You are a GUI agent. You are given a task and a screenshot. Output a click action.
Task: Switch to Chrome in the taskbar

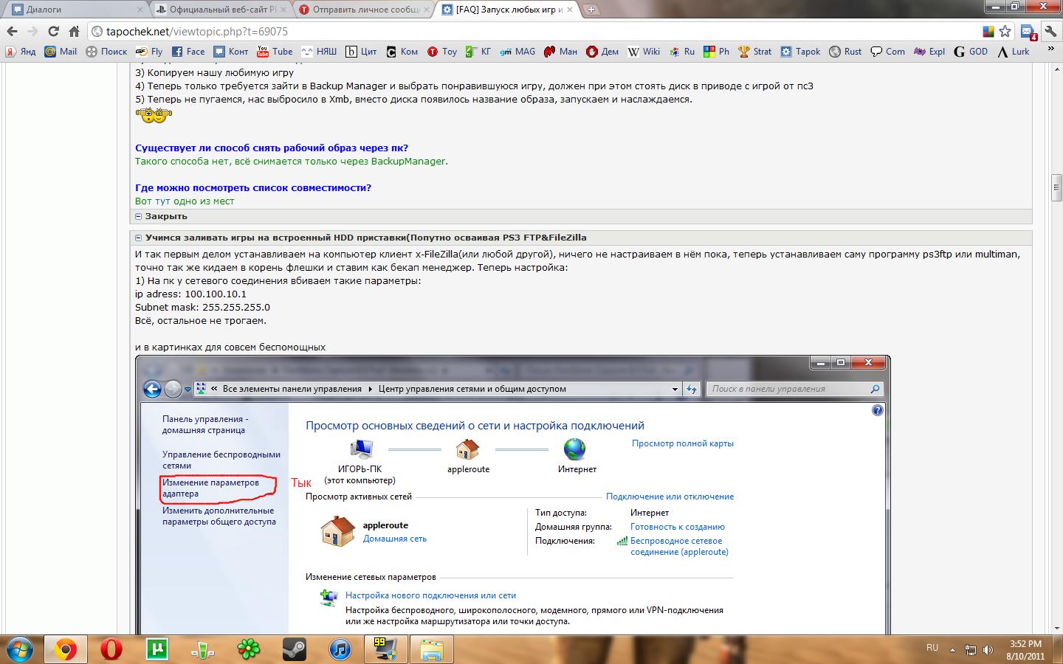65,649
